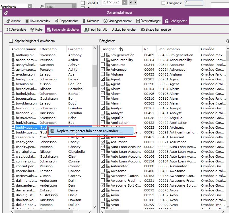Go to the previous period with the left arrow
229x213 pixels.
point(131,2)
